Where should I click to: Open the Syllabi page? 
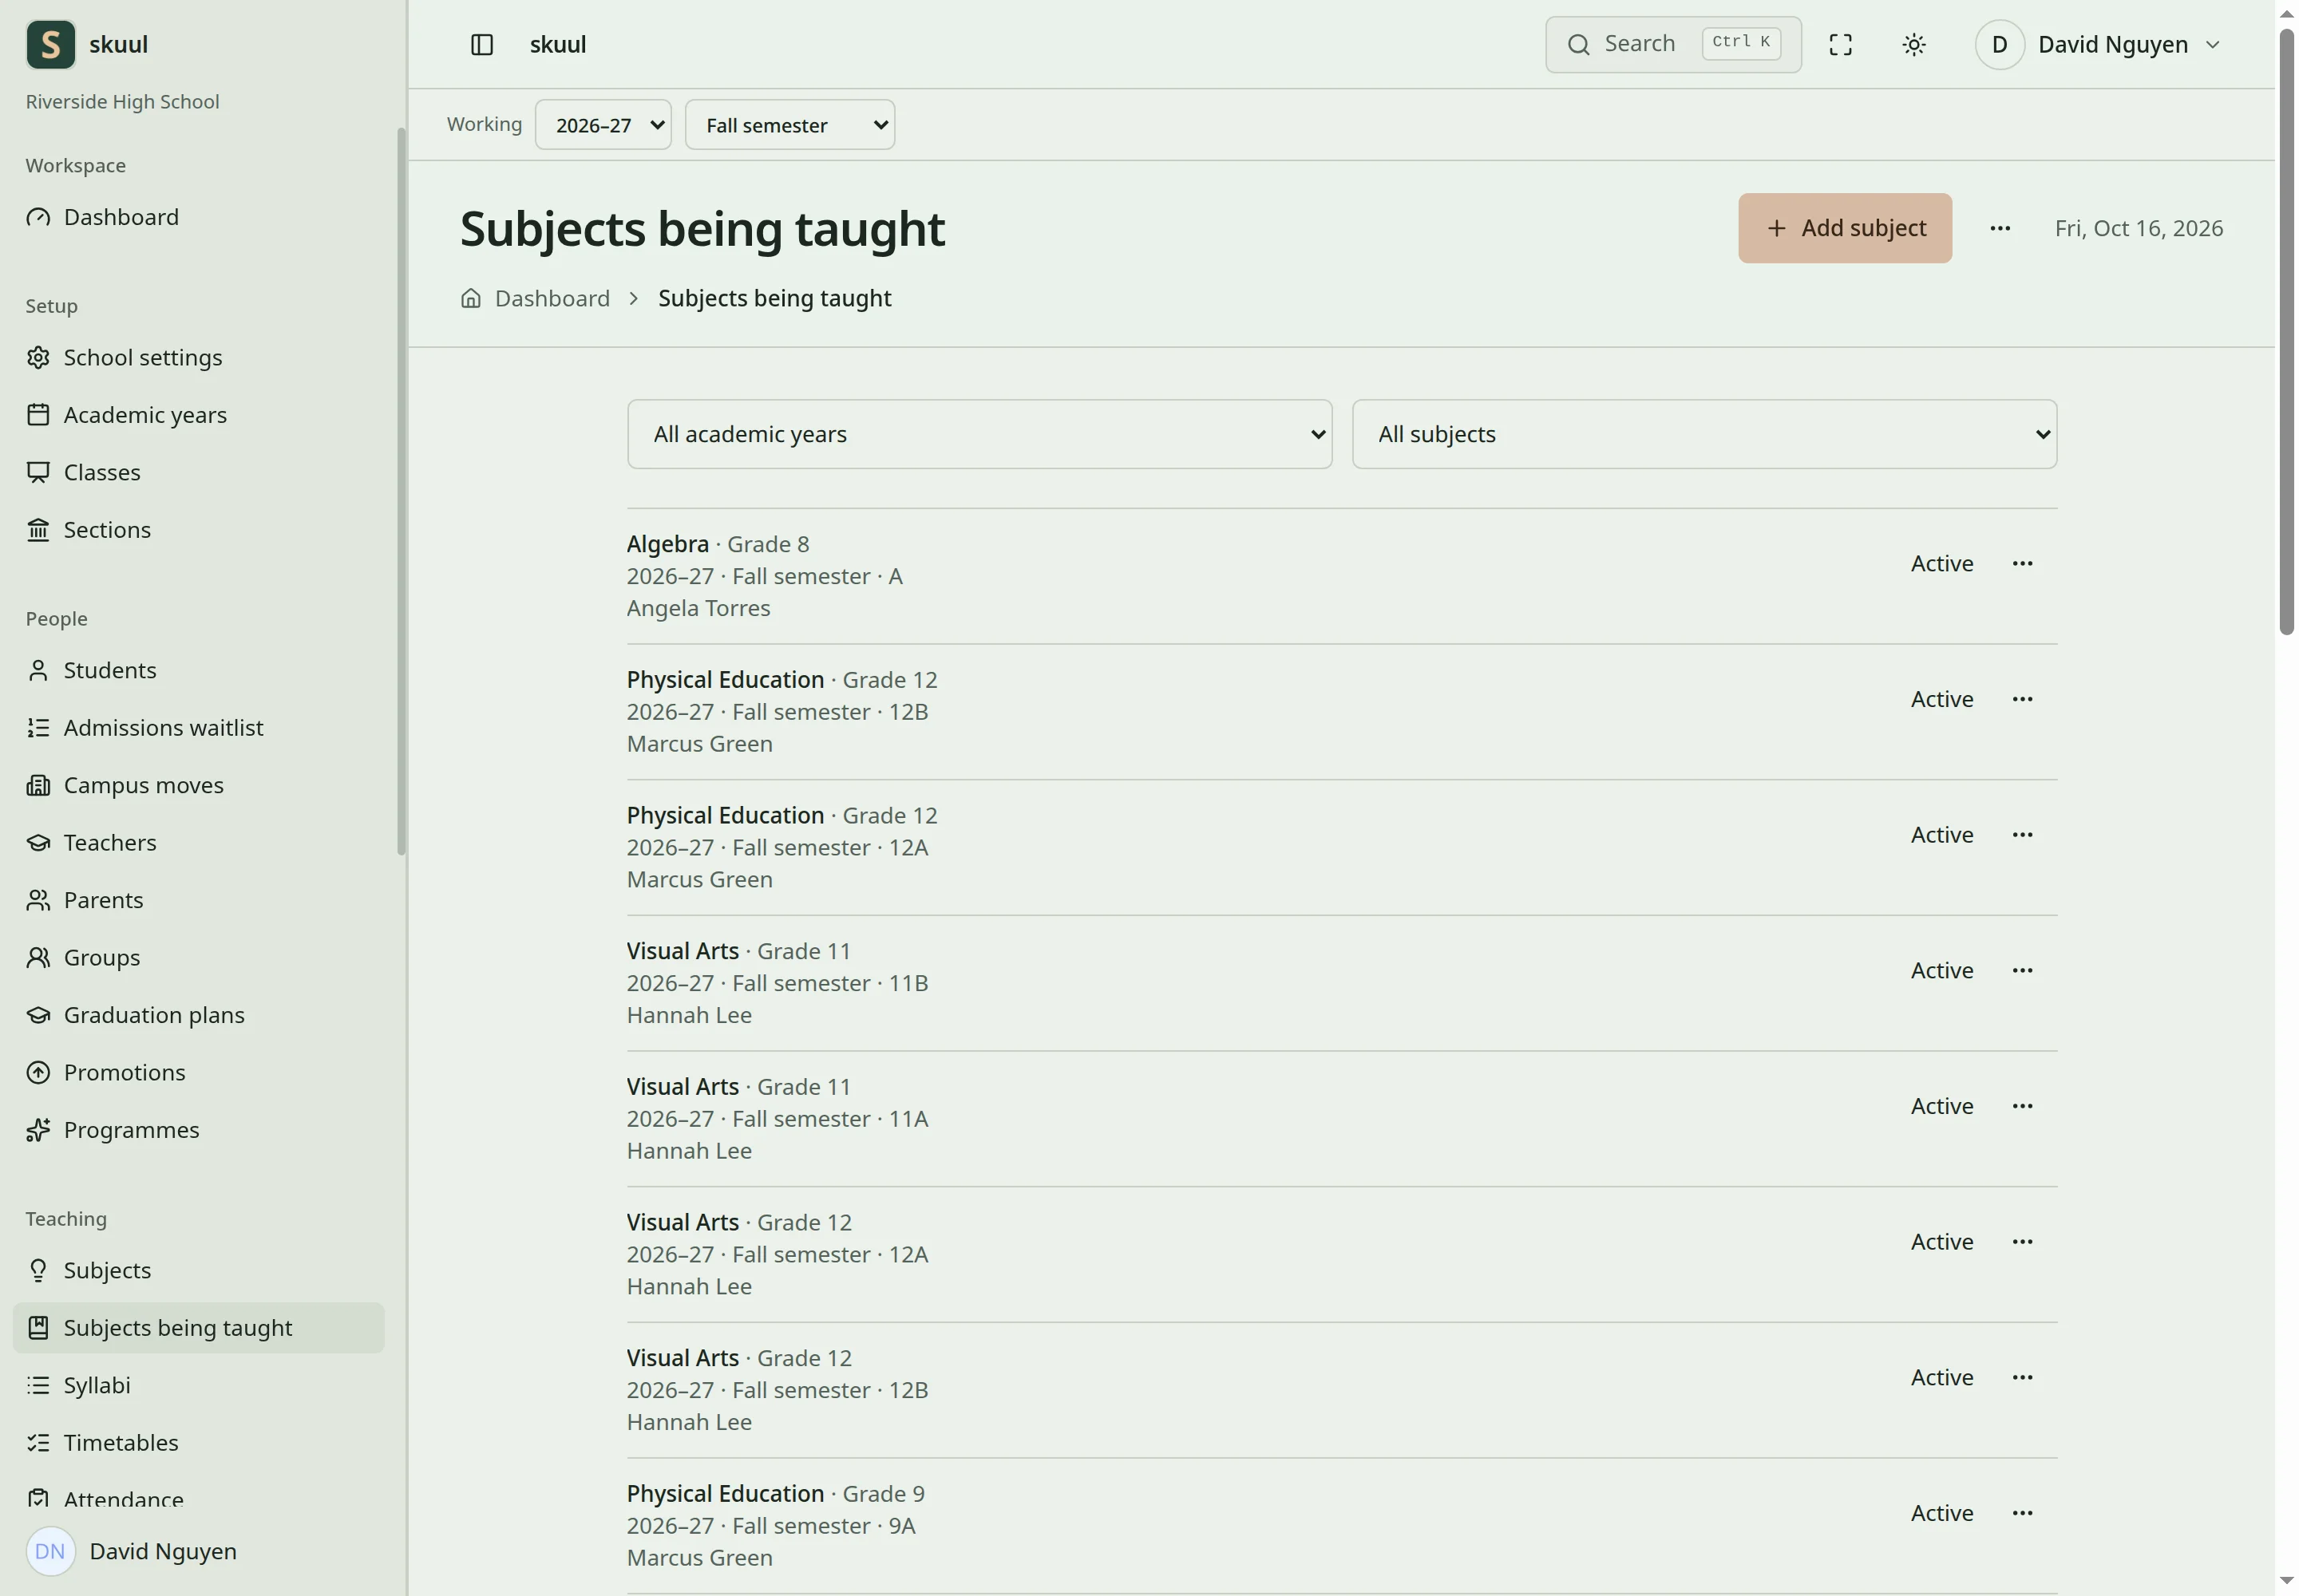click(198, 1385)
